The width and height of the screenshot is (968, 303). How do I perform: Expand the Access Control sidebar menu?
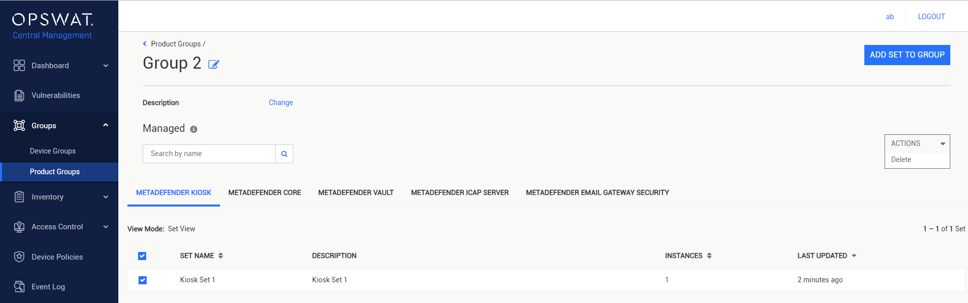pos(106,227)
